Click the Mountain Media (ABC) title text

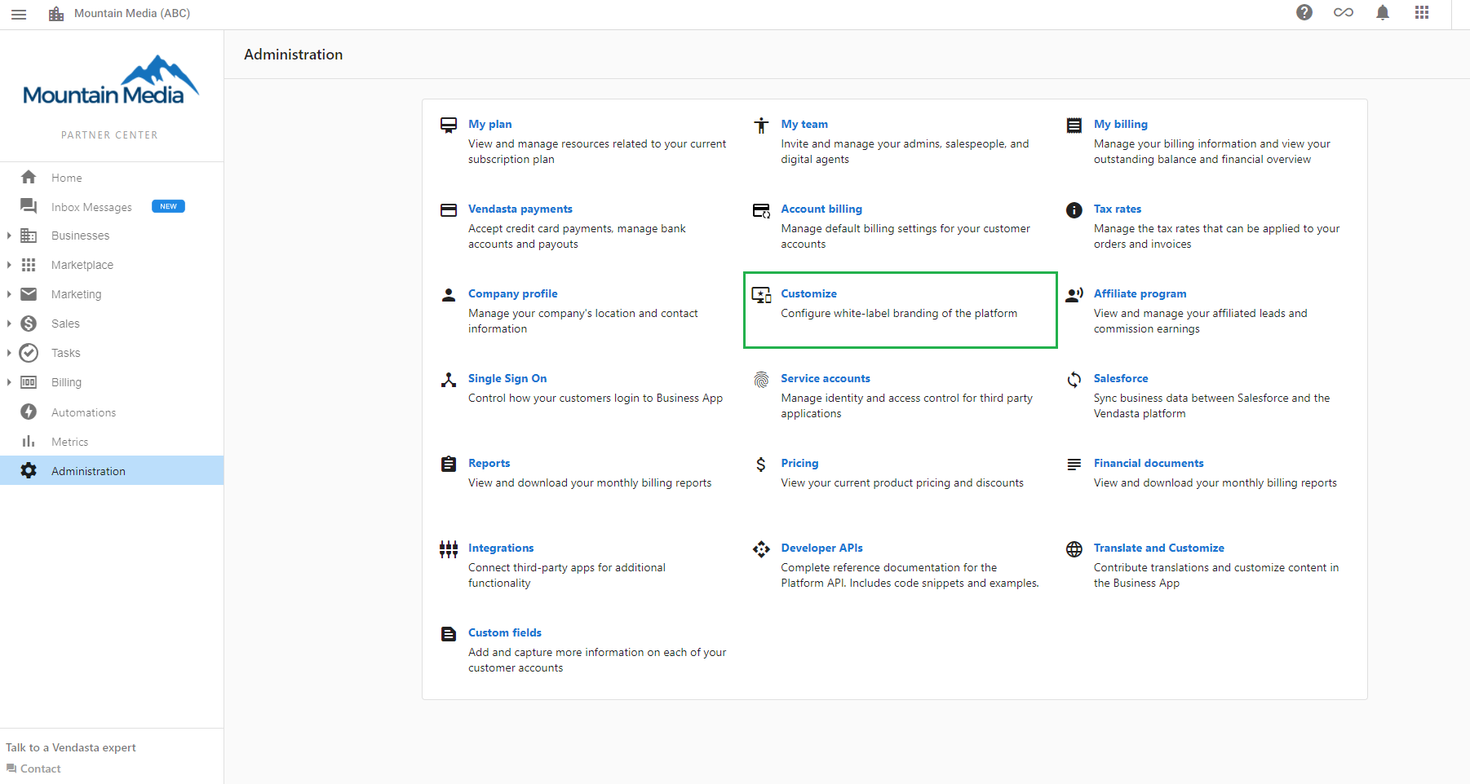coord(132,13)
